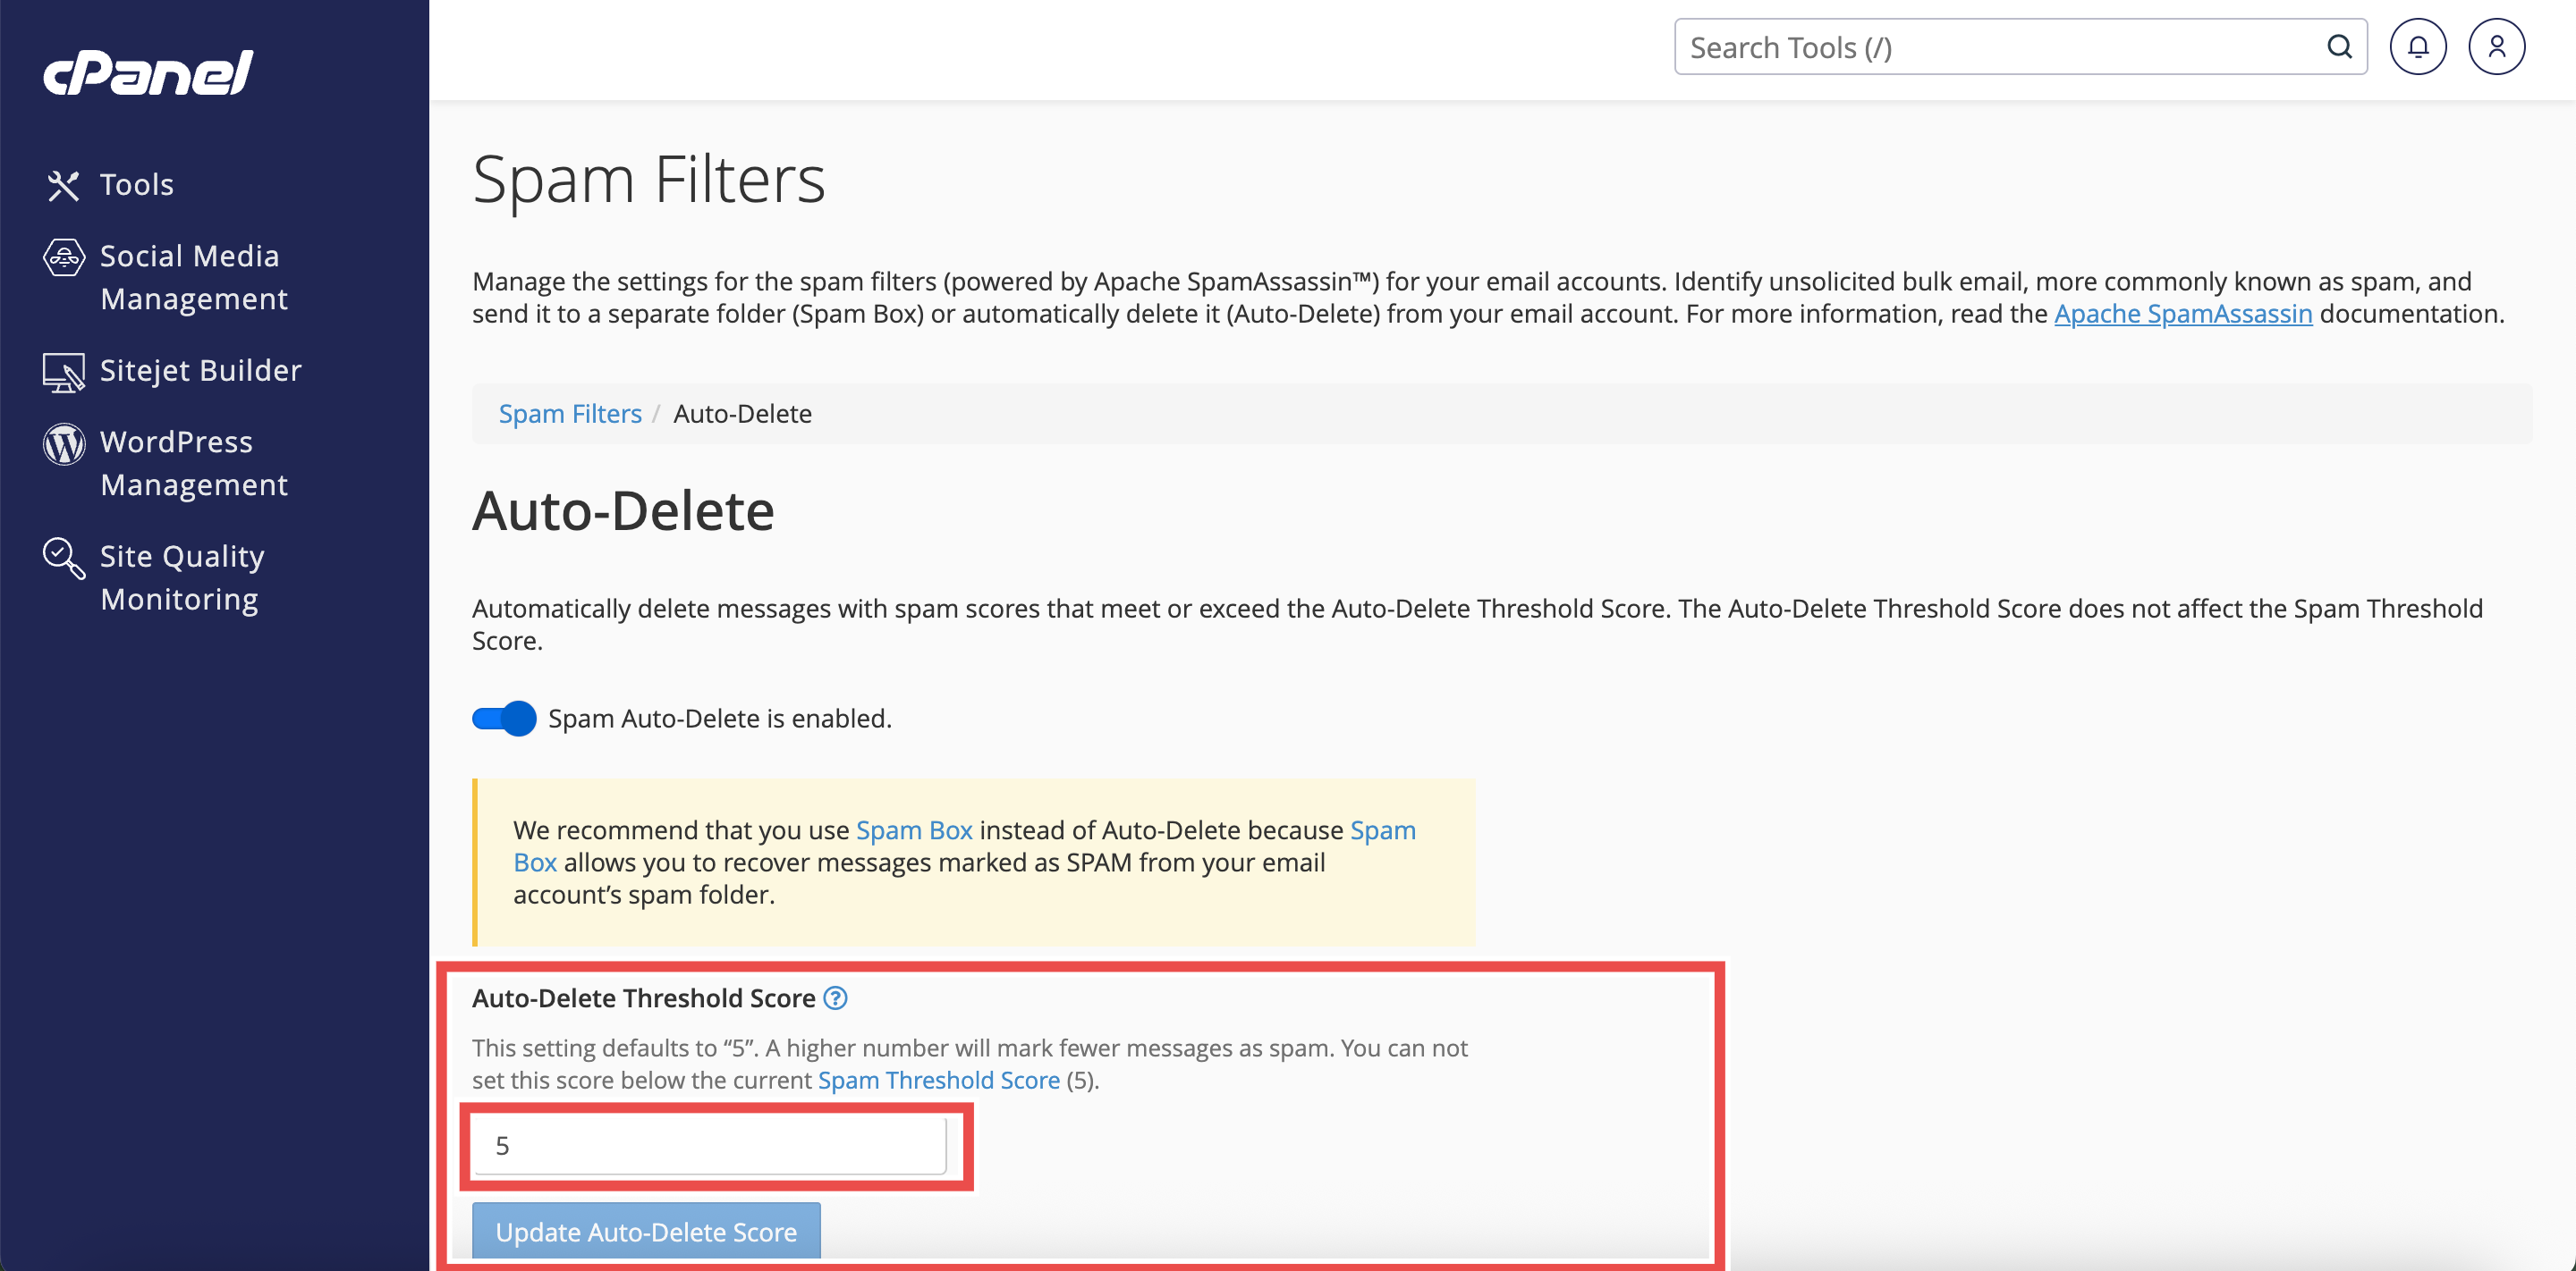Click the cPanel logo
The height and width of the screenshot is (1271, 2576).
pyautogui.click(x=148, y=73)
